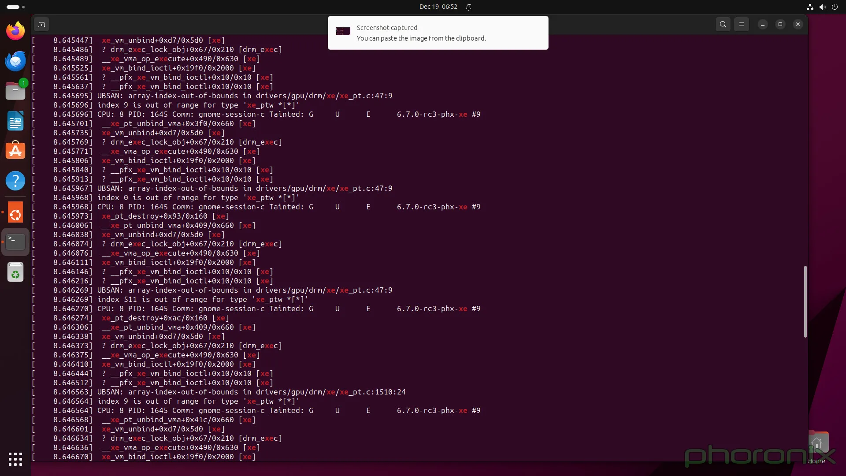846x476 pixels.
Task: Click the Activities workspace indicator
Action: tap(15, 7)
